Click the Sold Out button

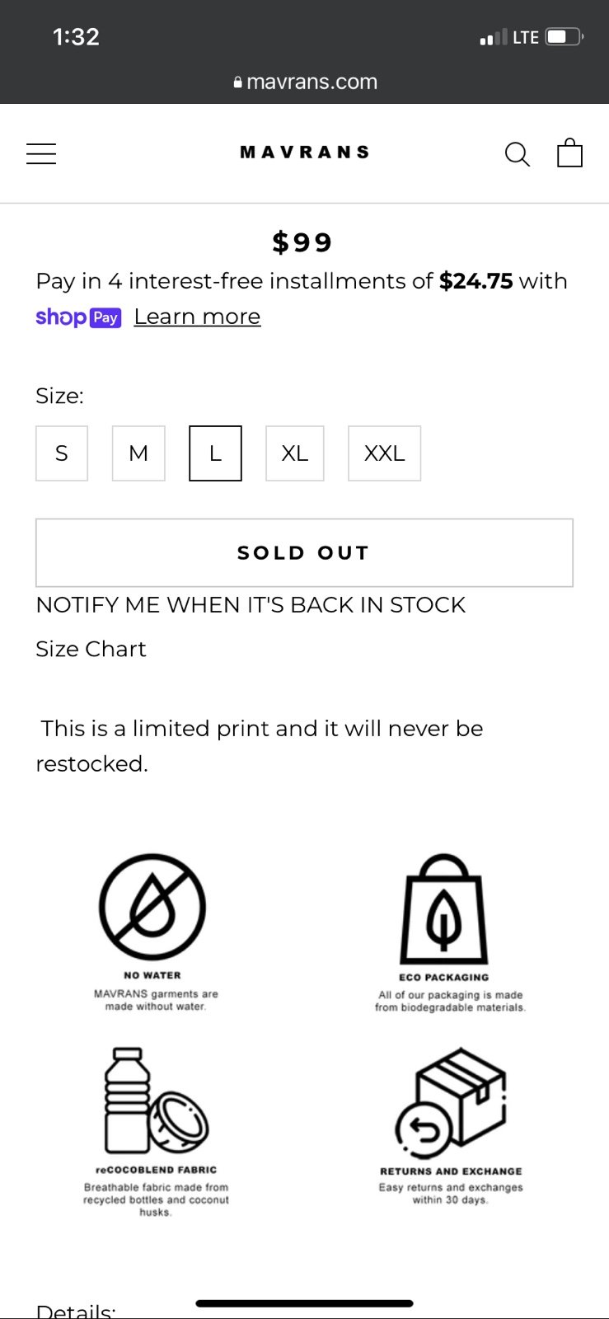304,553
